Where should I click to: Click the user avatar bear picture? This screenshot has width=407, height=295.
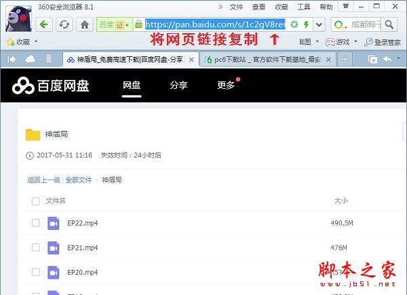coord(19,19)
